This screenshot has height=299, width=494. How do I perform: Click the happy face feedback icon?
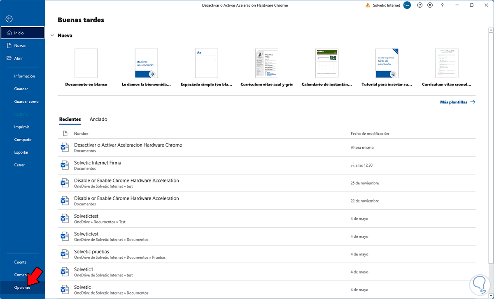(x=420, y=5)
